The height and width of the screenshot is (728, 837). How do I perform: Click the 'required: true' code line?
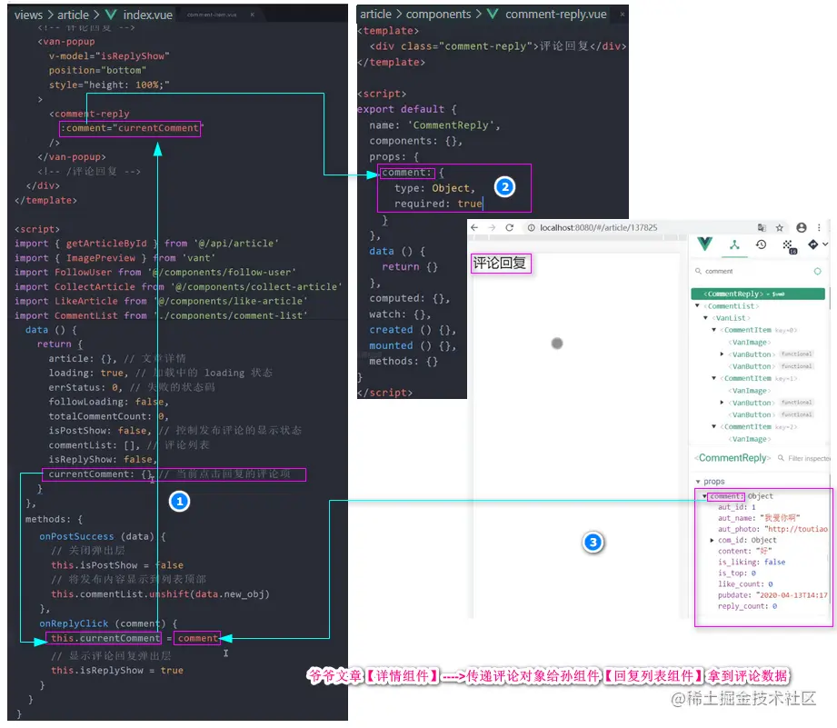[438, 204]
